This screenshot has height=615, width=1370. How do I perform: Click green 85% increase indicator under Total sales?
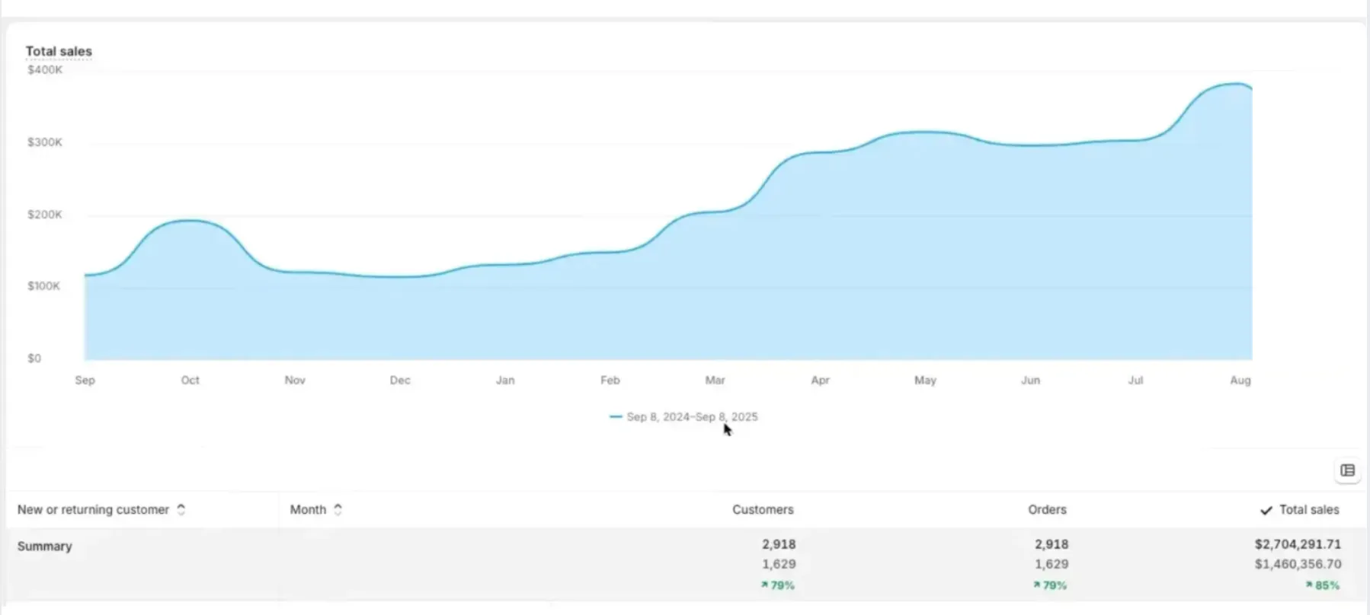1322,585
